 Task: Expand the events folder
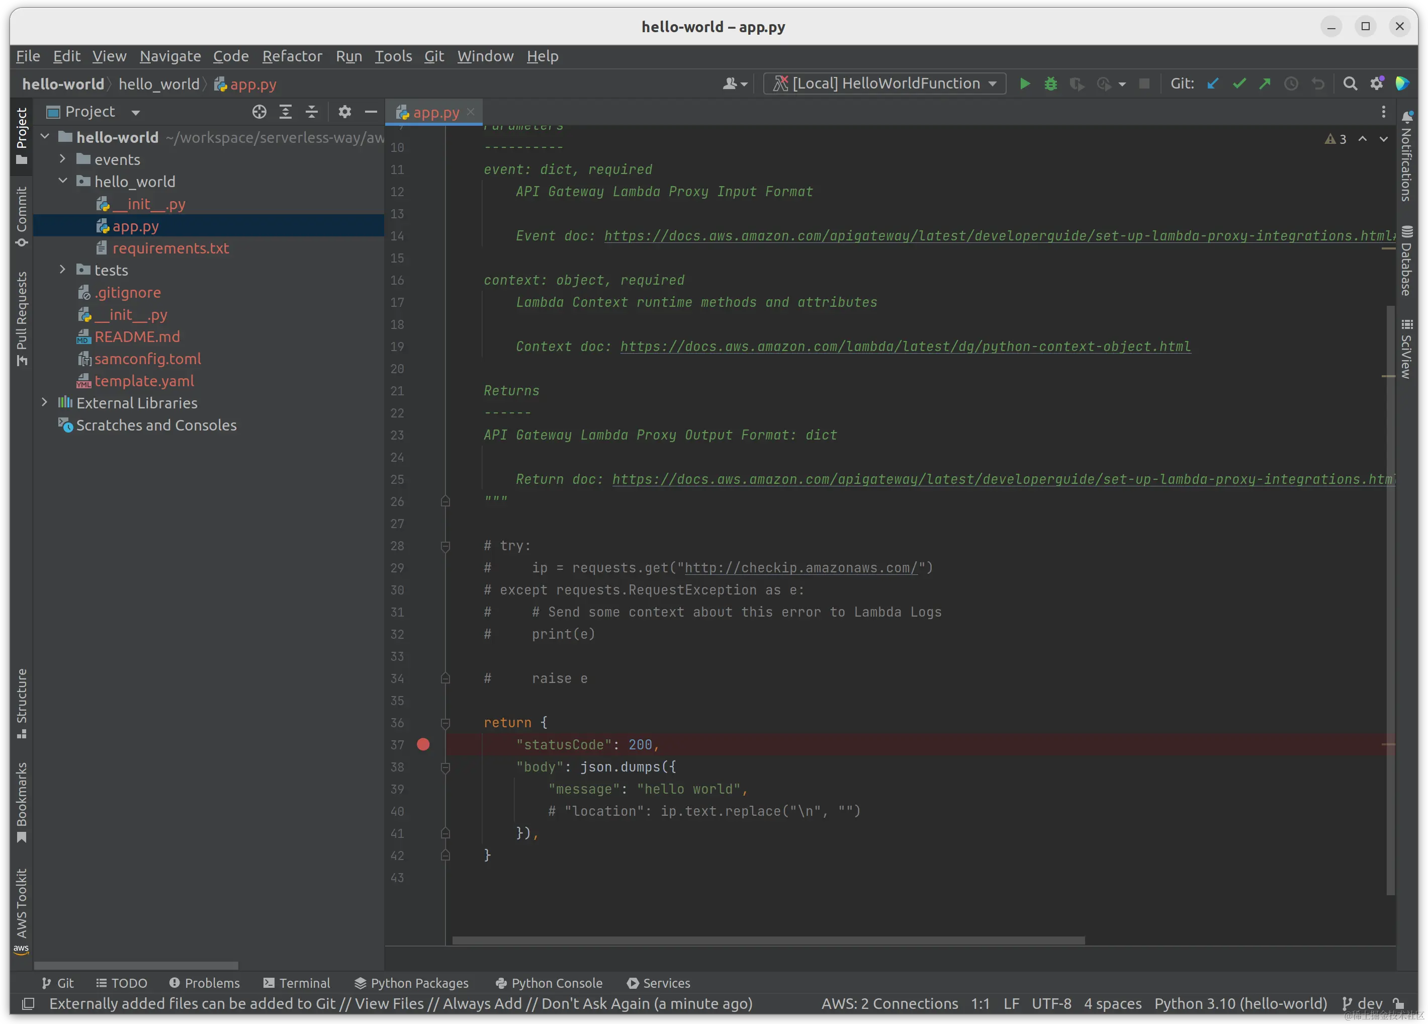tap(62, 159)
